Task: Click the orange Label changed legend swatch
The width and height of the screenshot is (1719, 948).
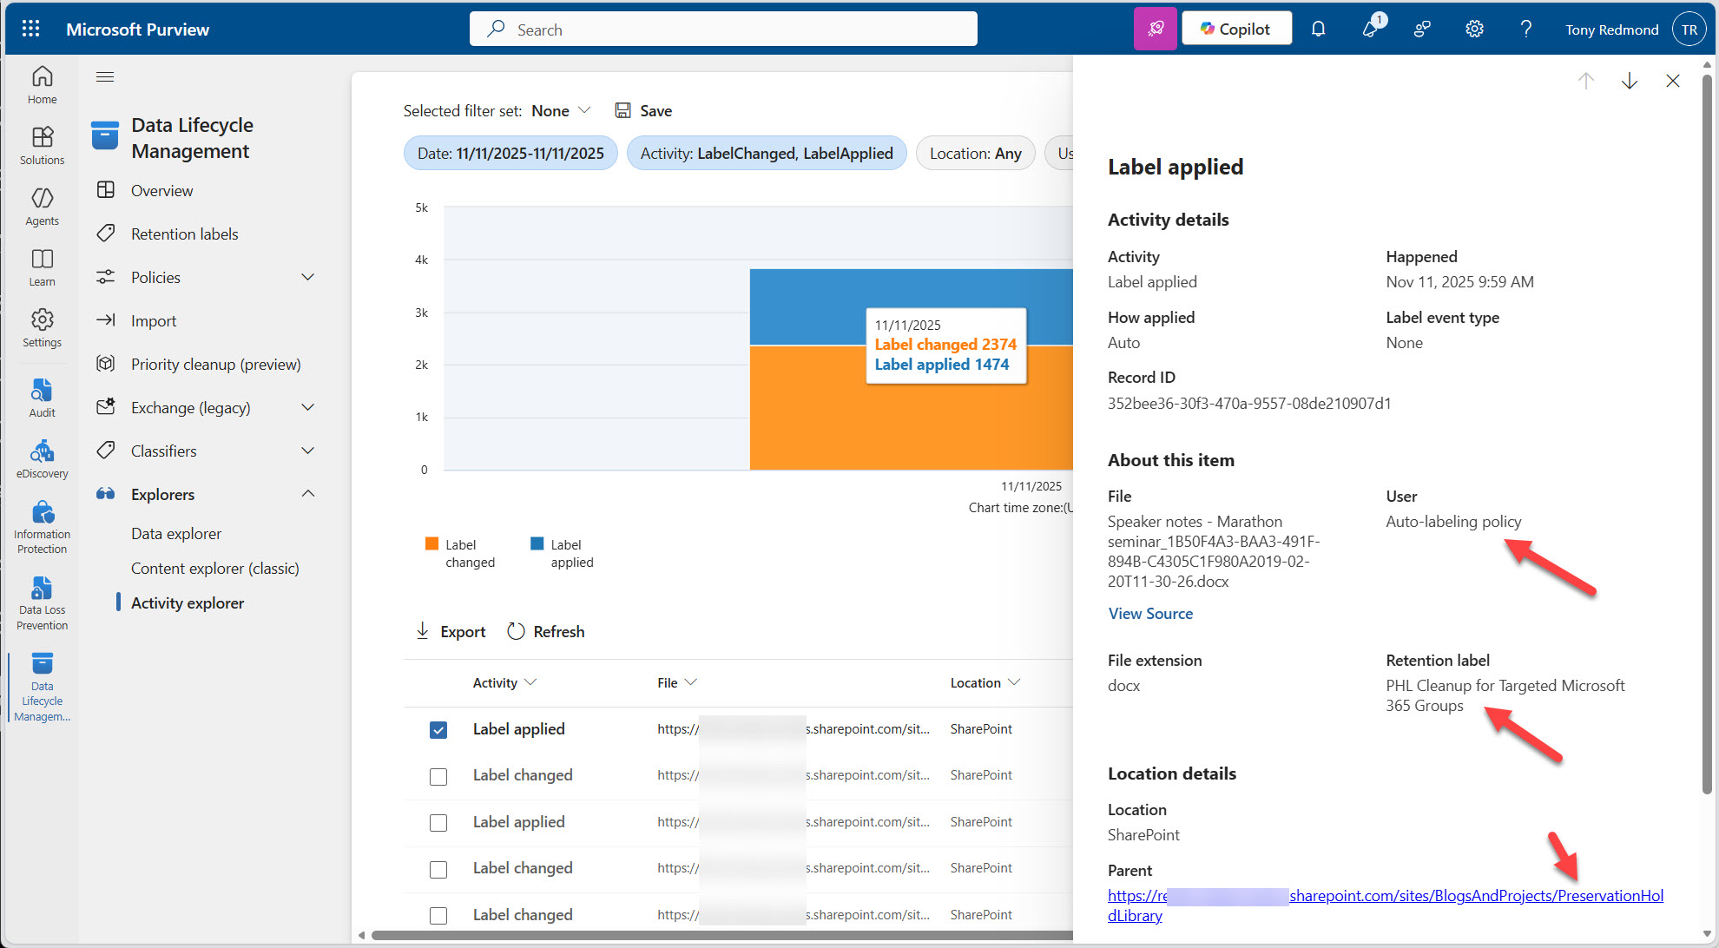Action: (431, 544)
